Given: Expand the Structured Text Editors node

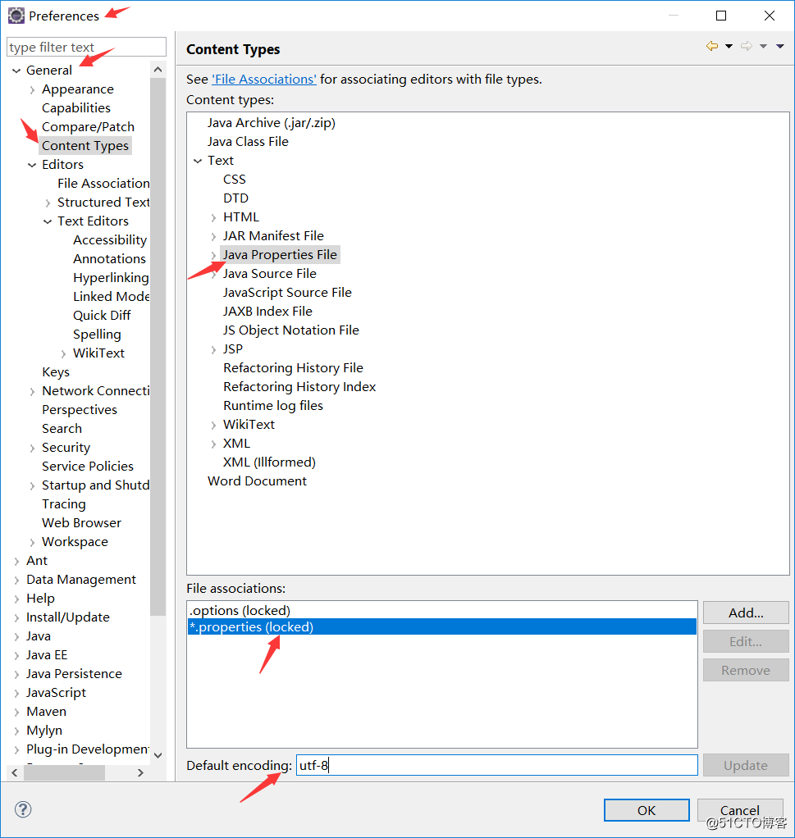Looking at the screenshot, I should [x=48, y=203].
